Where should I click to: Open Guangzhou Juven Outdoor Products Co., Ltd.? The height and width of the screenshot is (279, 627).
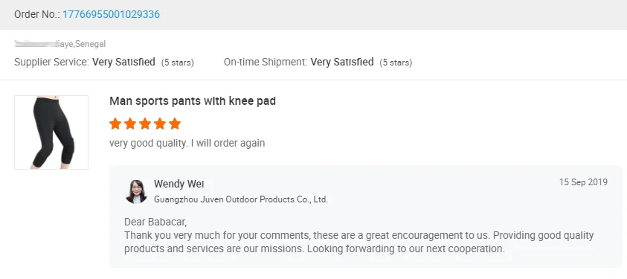coord(241,199)
